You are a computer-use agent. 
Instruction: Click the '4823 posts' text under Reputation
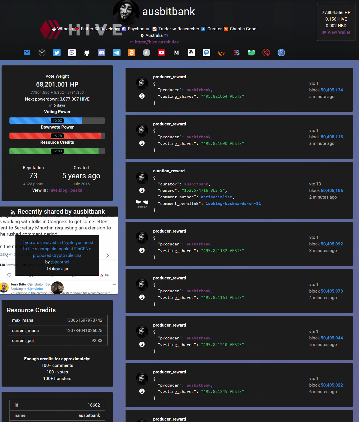(x=33, y=184)
